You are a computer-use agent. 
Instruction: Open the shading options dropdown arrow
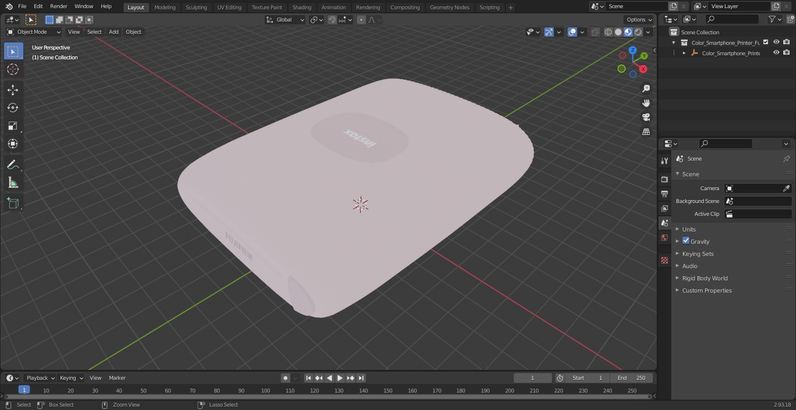coord(648,32)
